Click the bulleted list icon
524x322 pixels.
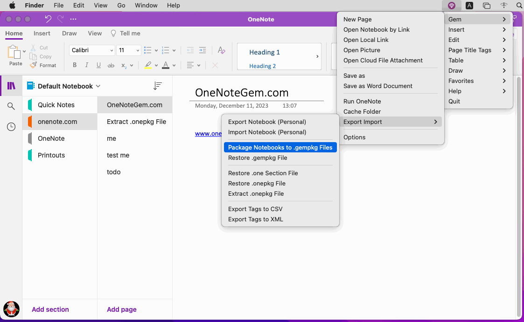click(148, 50)
